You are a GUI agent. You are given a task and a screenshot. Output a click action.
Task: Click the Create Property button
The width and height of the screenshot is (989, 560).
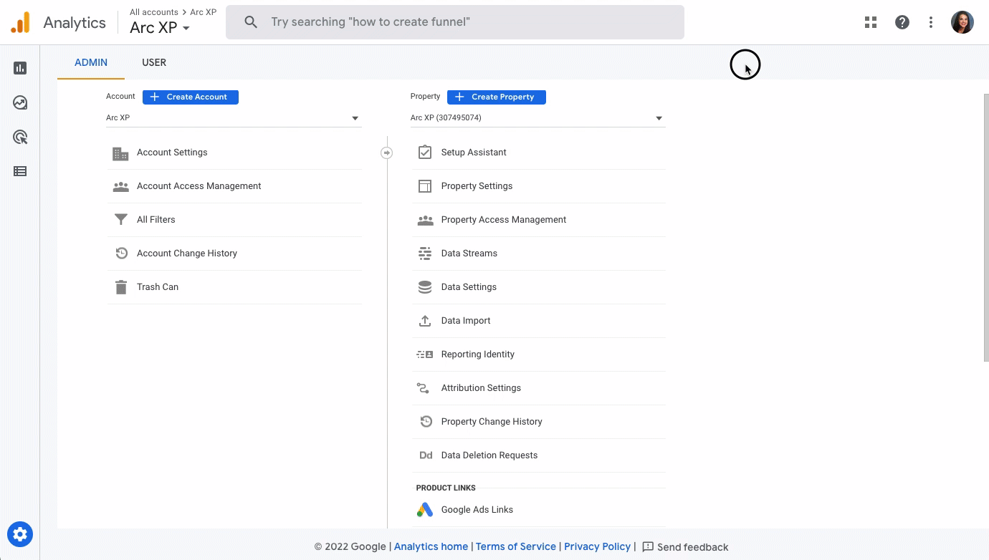pyautogui.click(x=497, y=97)
